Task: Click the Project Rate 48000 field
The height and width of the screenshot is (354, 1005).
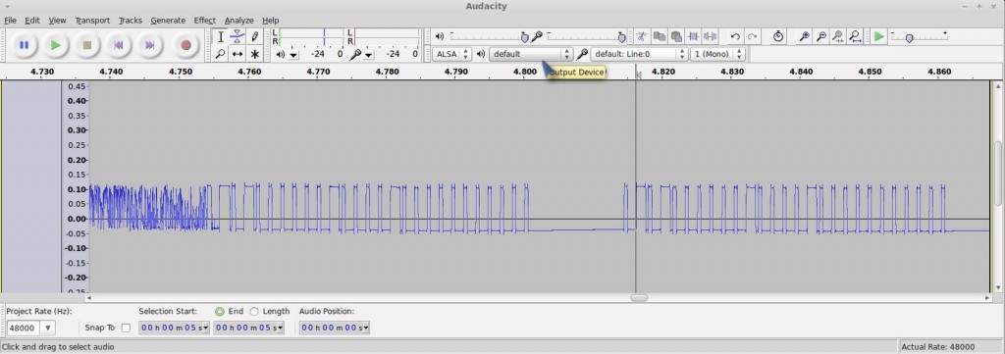Action: click(24, 328)
